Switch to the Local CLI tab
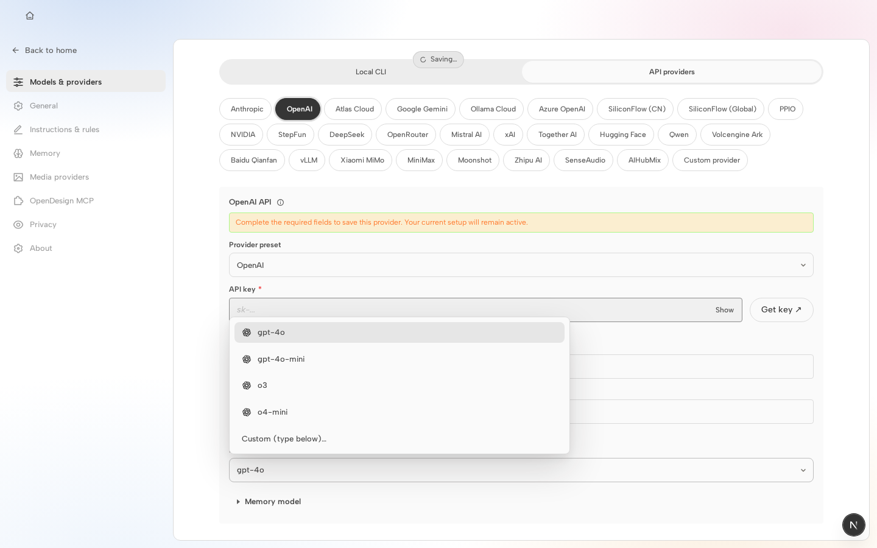The height and width of the screenshot is (548, 877). point(371,72)
